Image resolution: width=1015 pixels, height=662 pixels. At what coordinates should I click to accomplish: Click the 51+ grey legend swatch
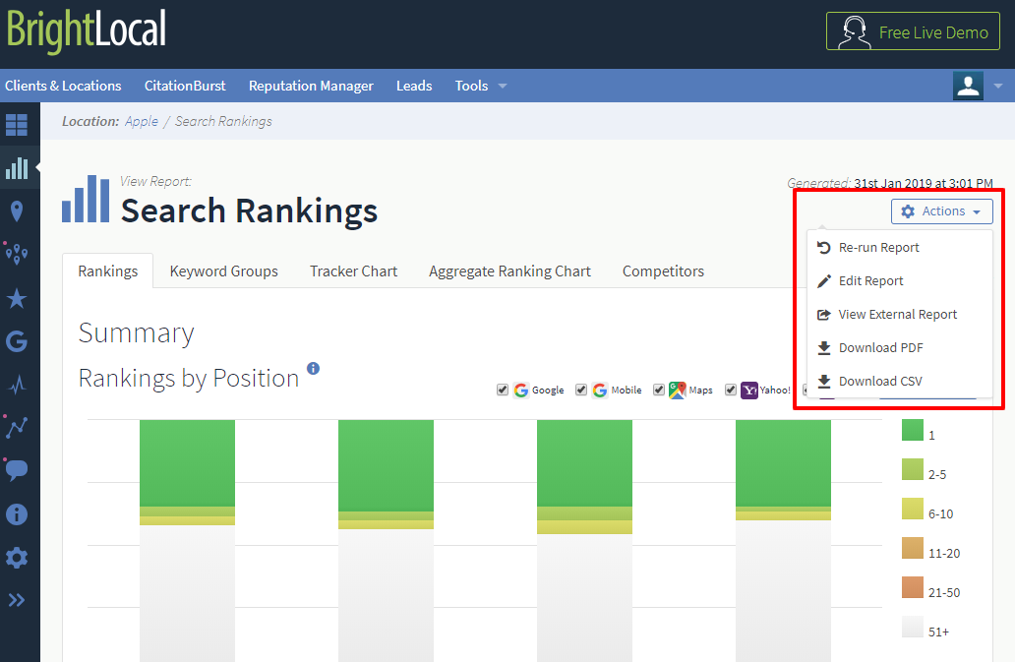(x=913, y=627)
